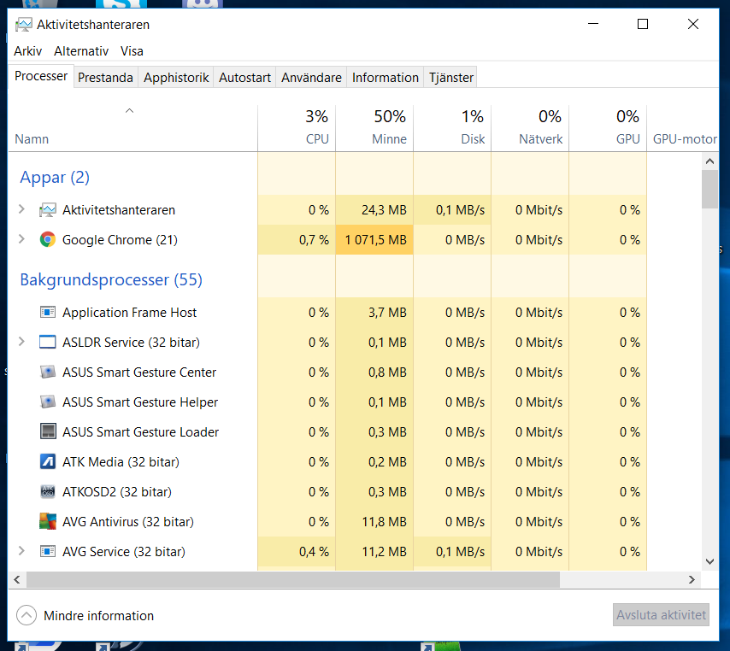730x651 pixels.
Task: Select the Appar (2) group header
Action: pyautogui.click(x=55, y=178)
